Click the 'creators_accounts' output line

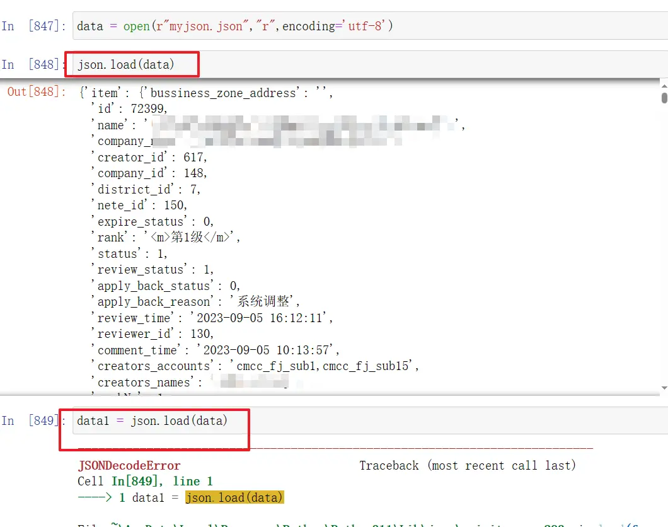pos(255,366)
